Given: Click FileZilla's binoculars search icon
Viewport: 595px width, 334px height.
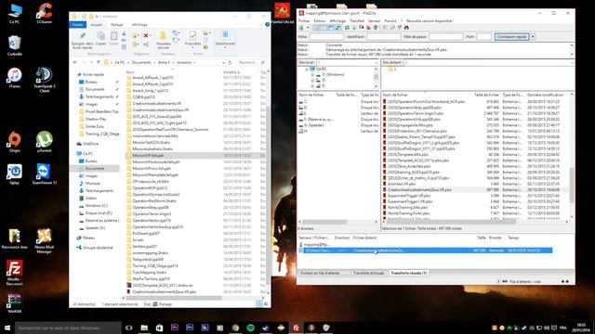Looking at the screenshot, I should pos(406,28).
